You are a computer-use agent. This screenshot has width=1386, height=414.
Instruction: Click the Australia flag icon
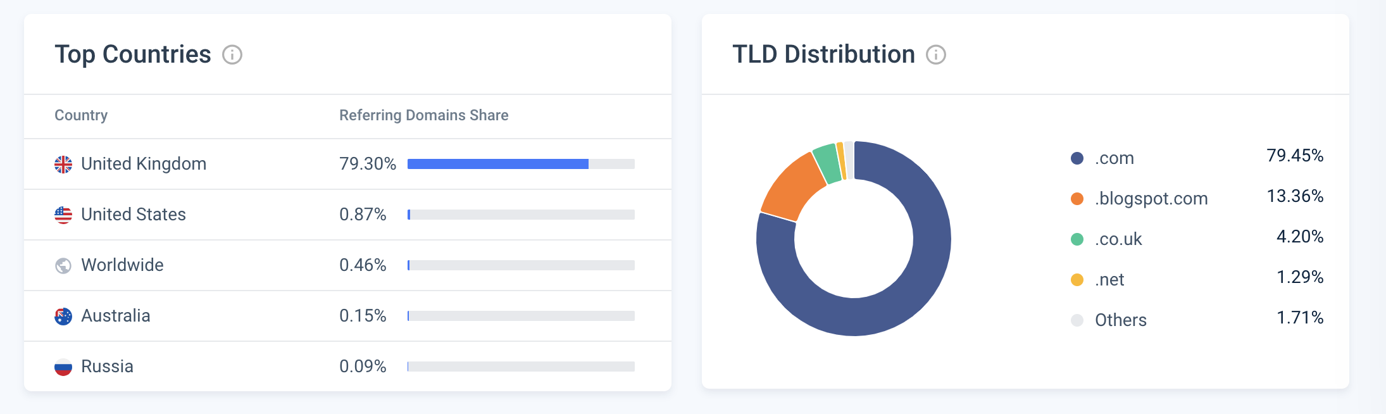pyautogui.click(x=63, y=317)
